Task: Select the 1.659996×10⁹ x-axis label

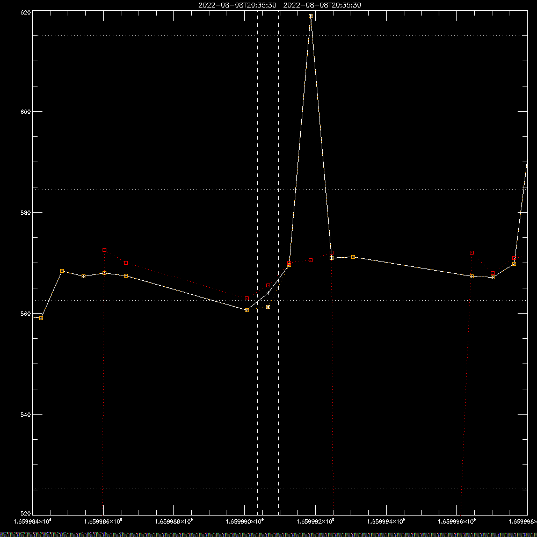Action: point(457,521)
